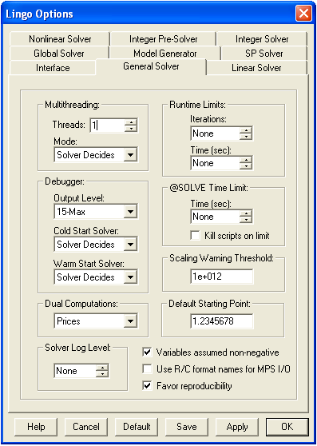The image size is (317, 446).
Task: Decrease Threads with the down arrow
Action: point(131,129)
